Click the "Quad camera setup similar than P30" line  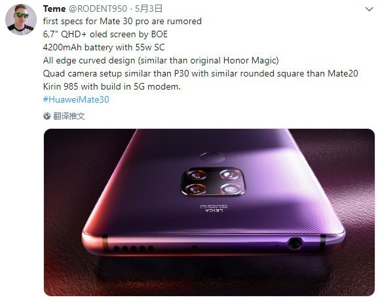click(200, 73)
